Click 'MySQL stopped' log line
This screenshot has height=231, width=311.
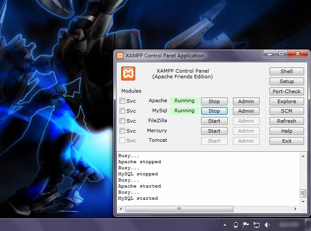click(138, 174)
